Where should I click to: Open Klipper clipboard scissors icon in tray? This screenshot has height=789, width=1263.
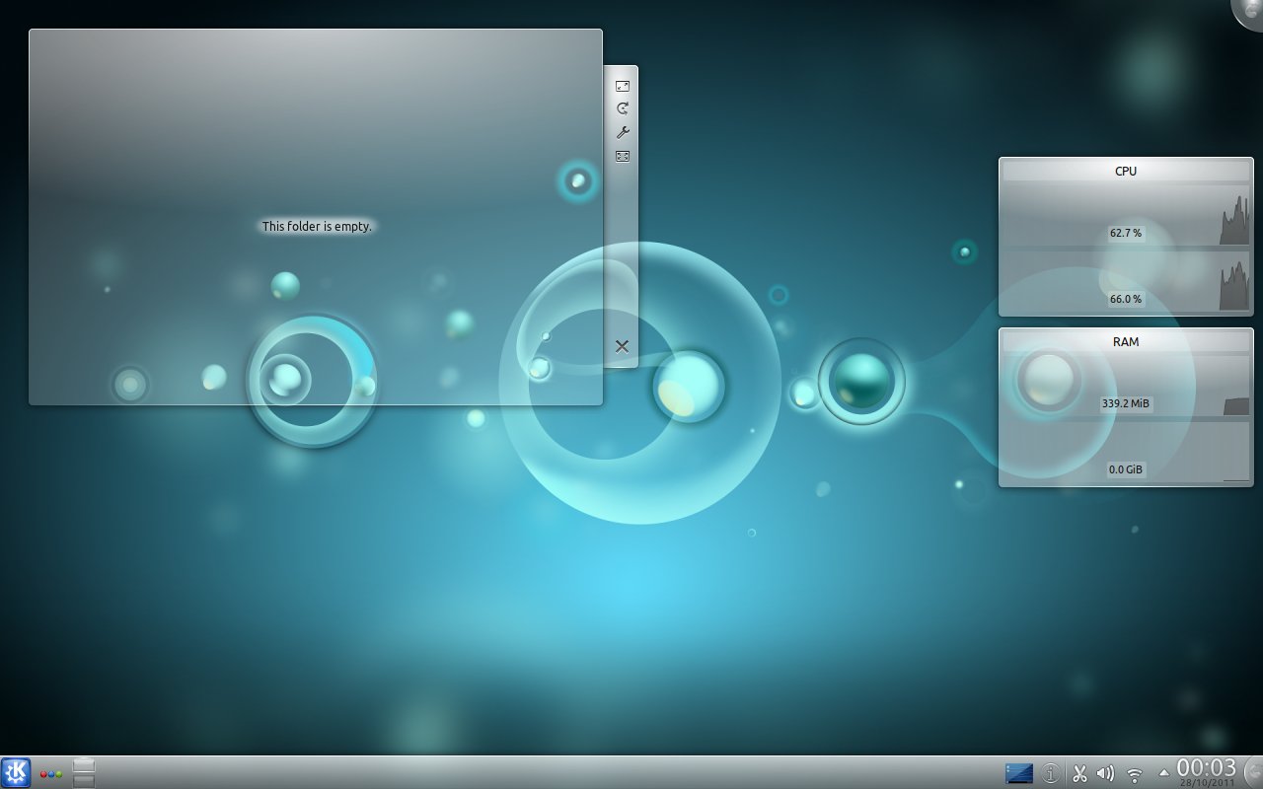pos(1079,774)
